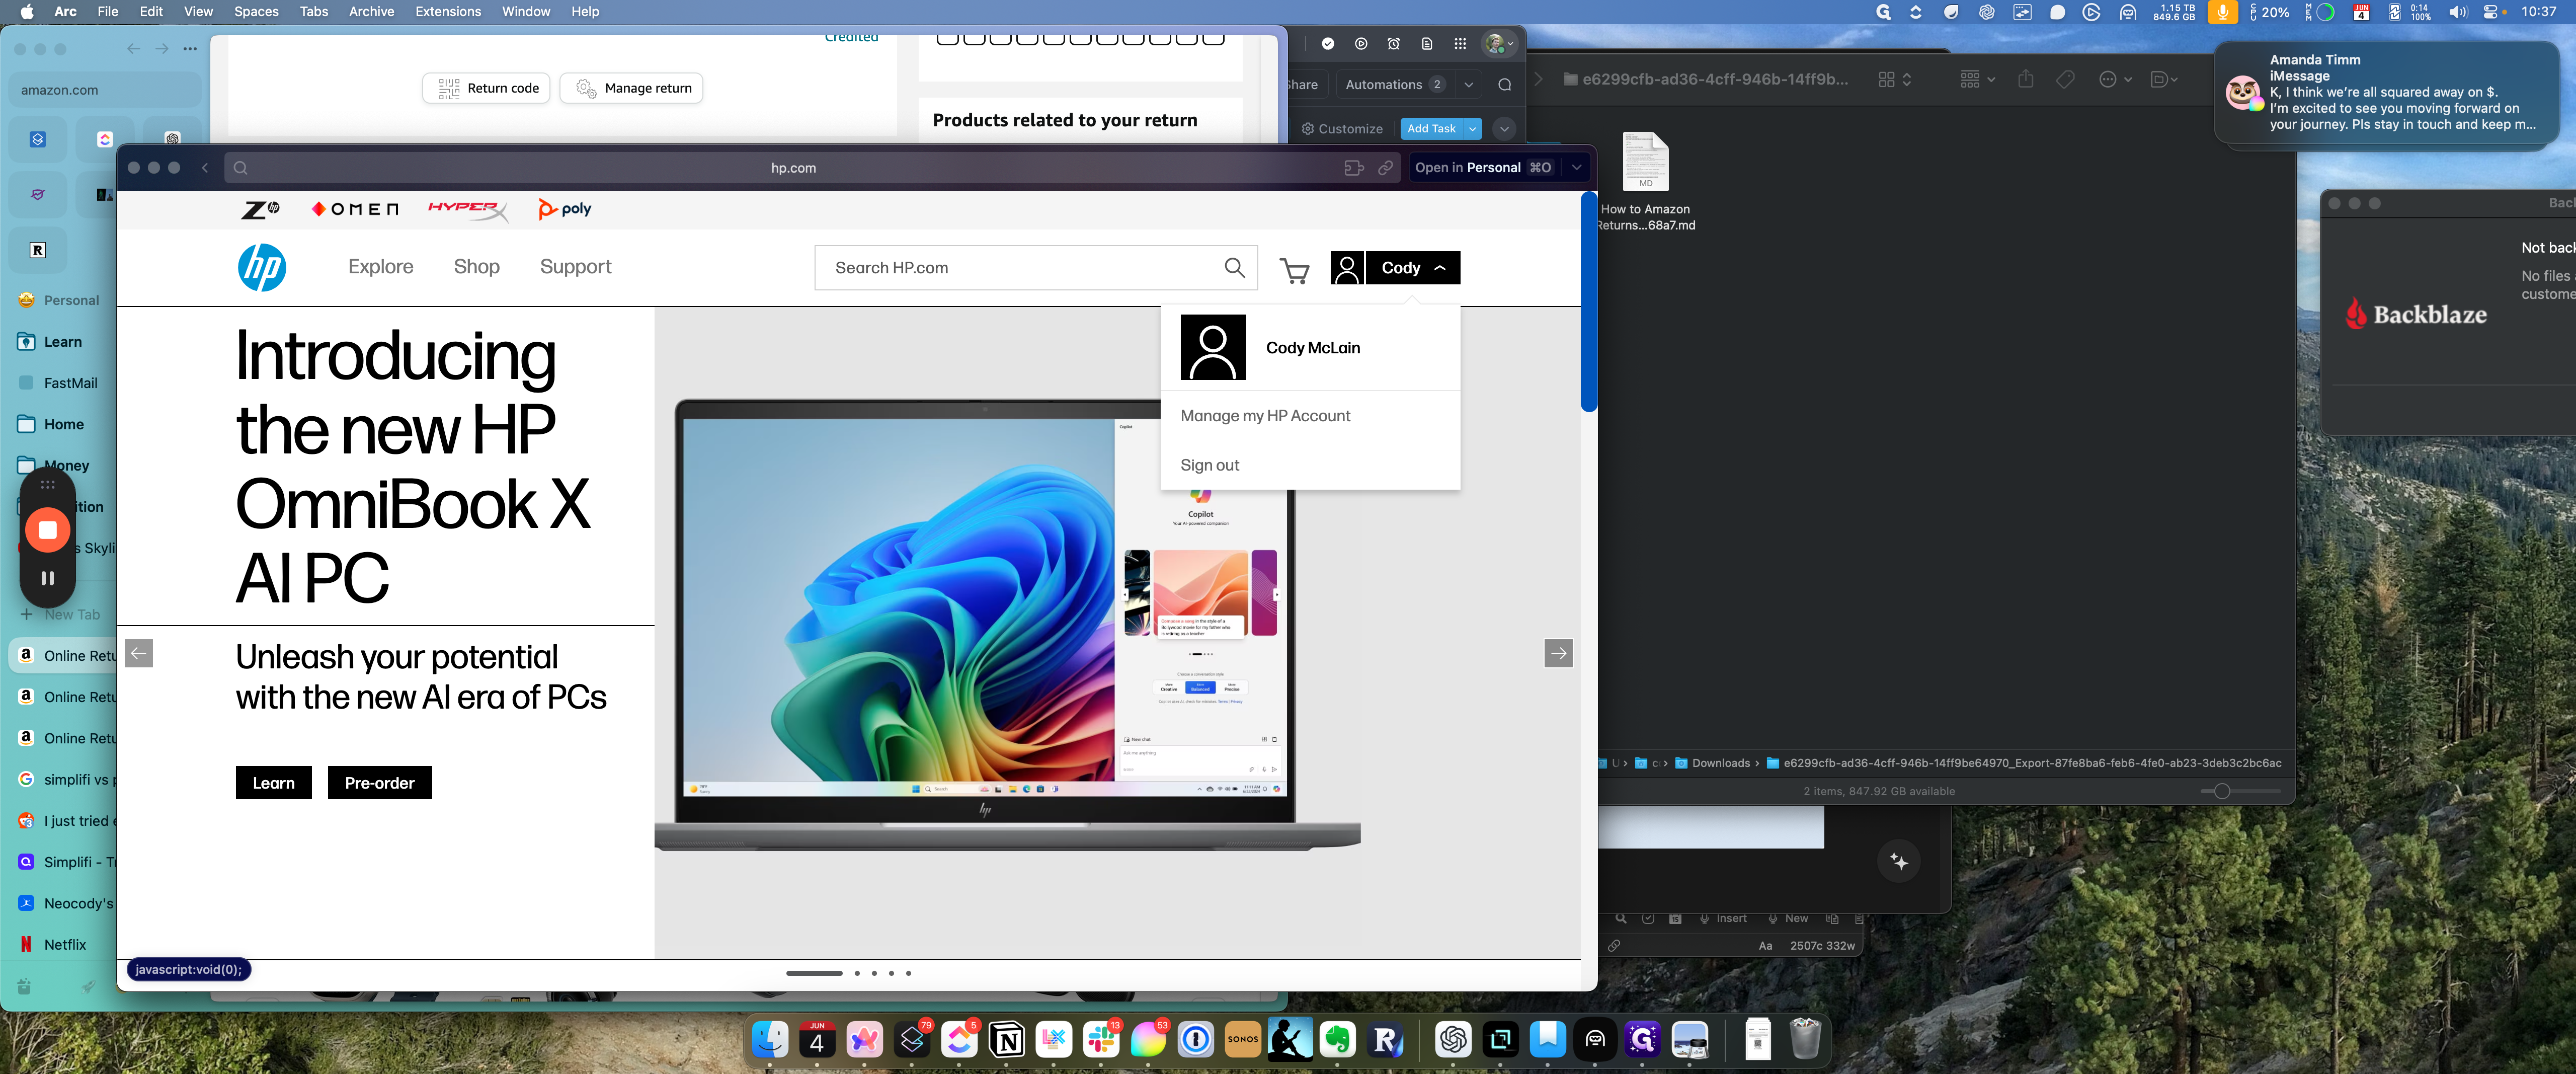Click the OMEN brand logo
Screen dimensions: 2576x1074
click(354, 209)
